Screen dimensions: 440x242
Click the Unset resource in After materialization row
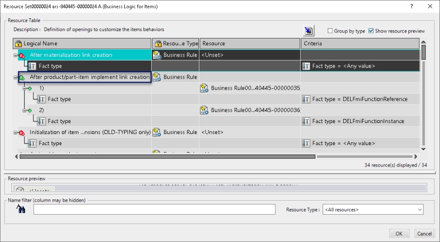point(212,55)
